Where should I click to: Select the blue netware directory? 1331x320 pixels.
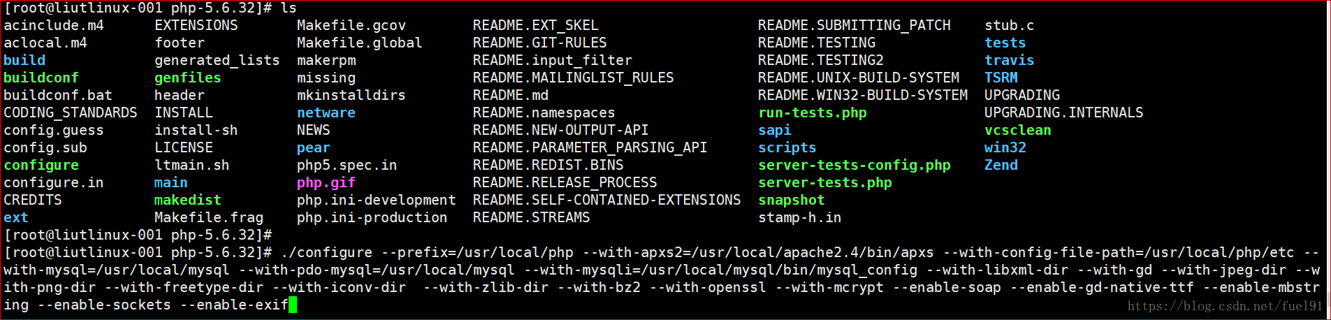pos(326,113)
